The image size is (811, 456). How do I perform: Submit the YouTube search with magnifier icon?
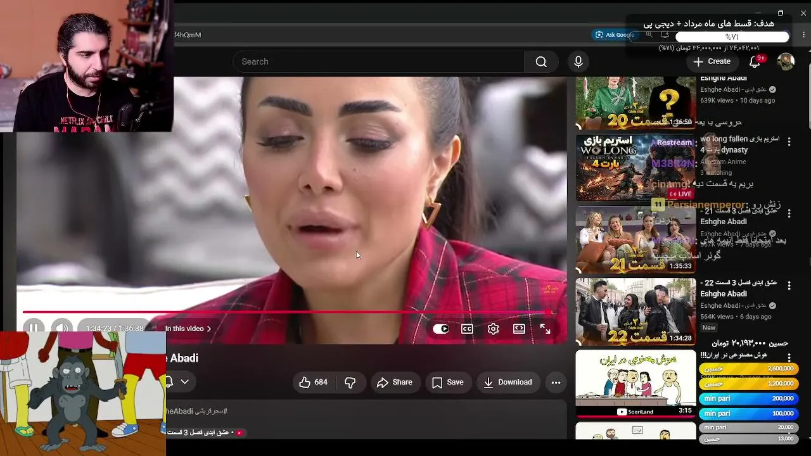pos(541,61)
